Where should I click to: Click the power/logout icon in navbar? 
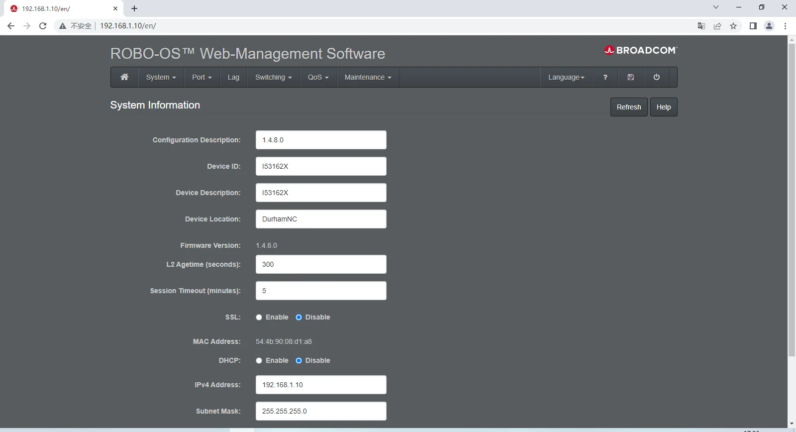tap(657, 77)
